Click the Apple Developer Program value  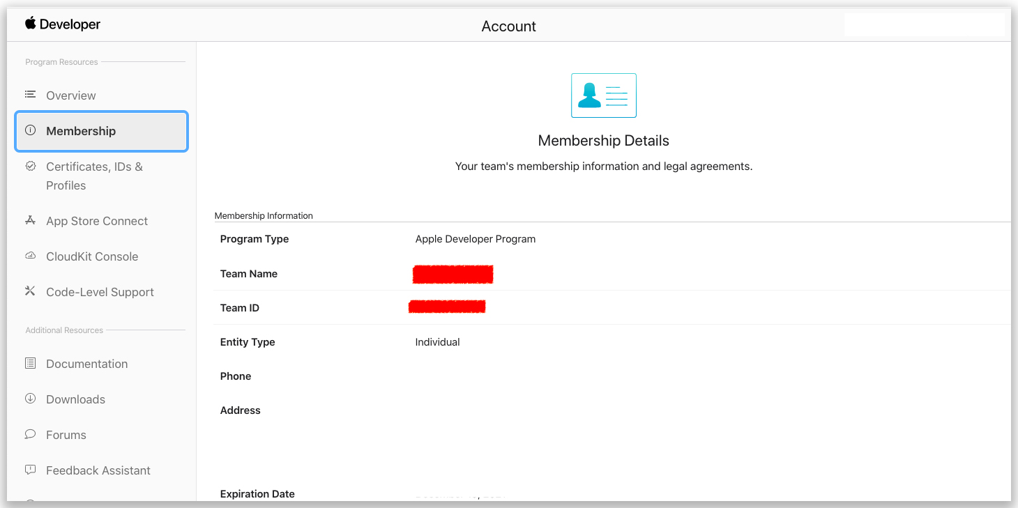(476, 239)
